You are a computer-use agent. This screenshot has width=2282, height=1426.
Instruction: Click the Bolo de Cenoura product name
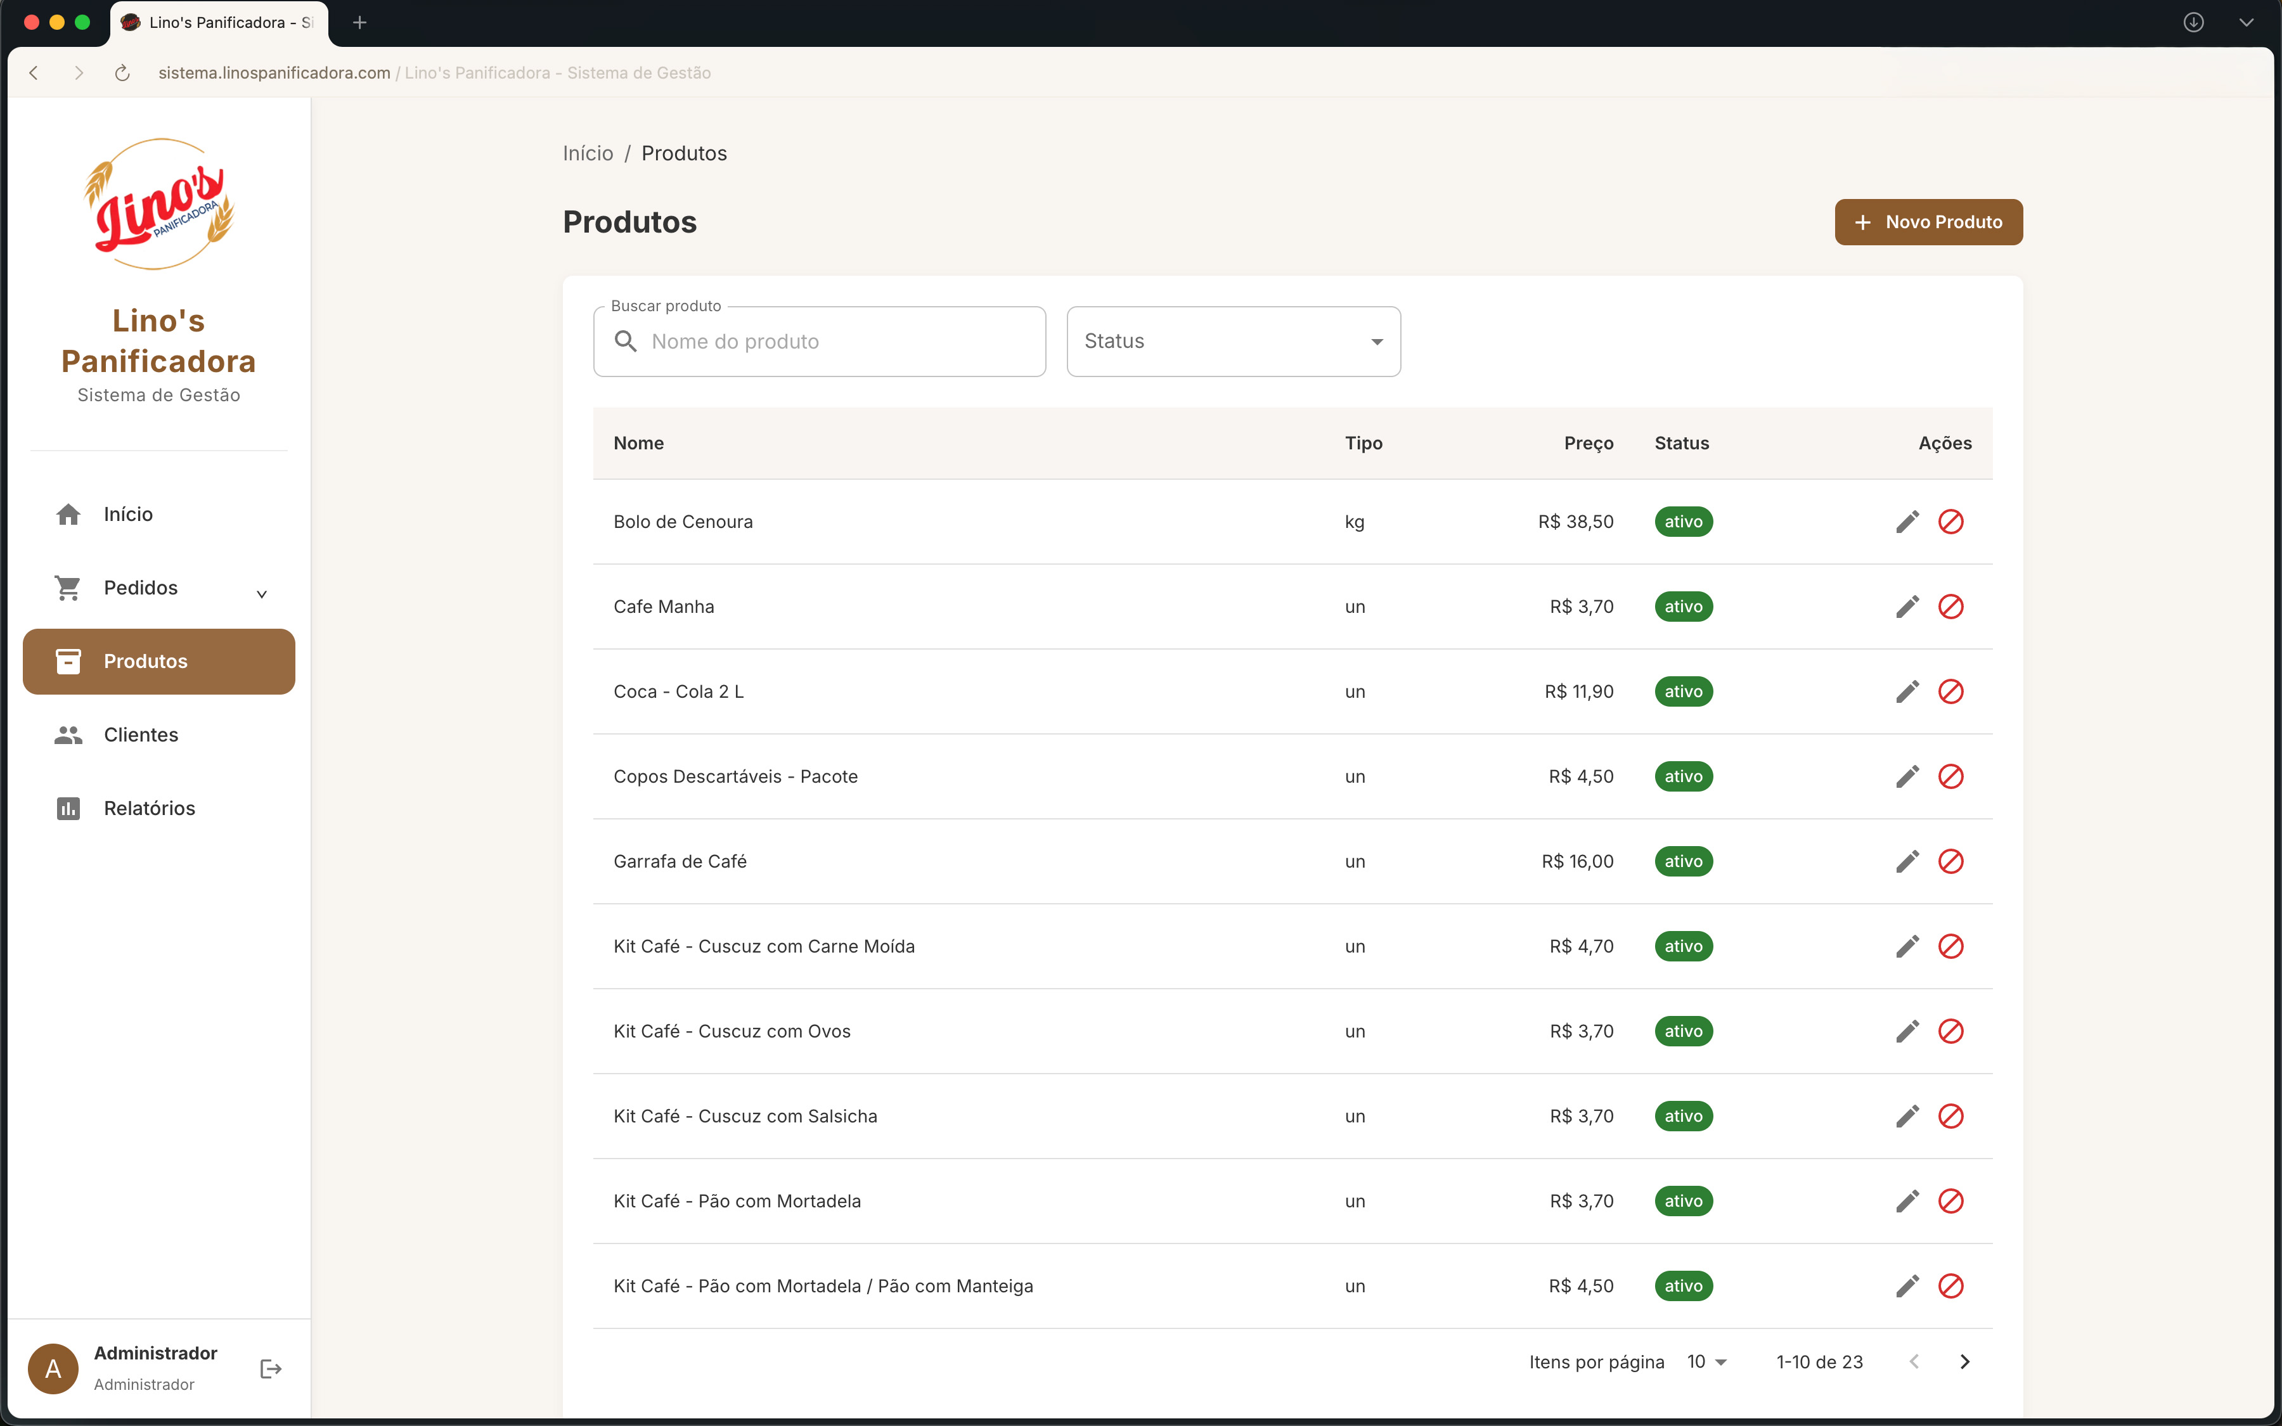click(683, 522)
